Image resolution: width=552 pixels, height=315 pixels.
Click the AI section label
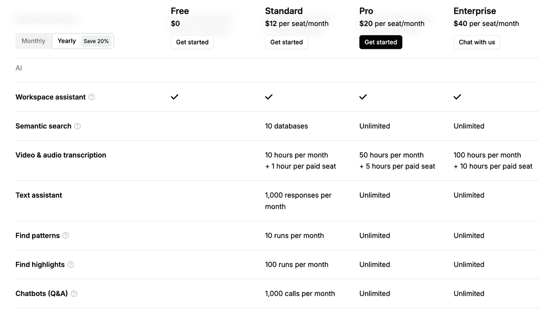coord(19,68)
